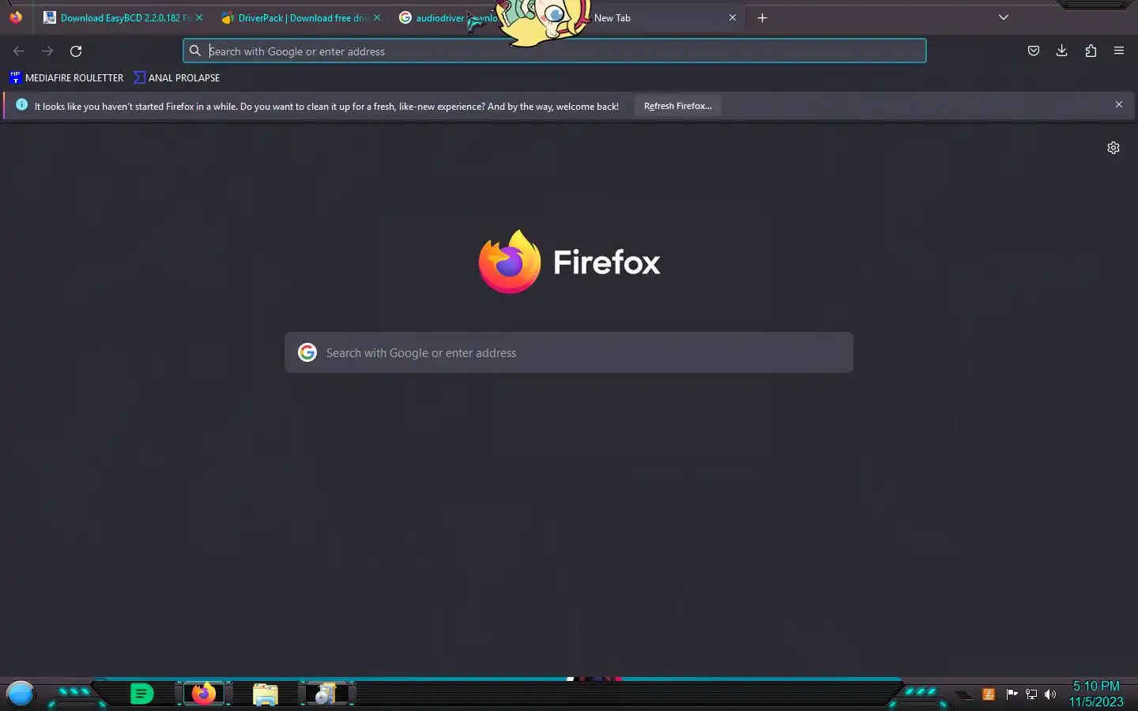This screenshot has width=1138, height=711.
Task: Open the media player taskbar icon
Action: pyautogui.click(x=325, y=694)
